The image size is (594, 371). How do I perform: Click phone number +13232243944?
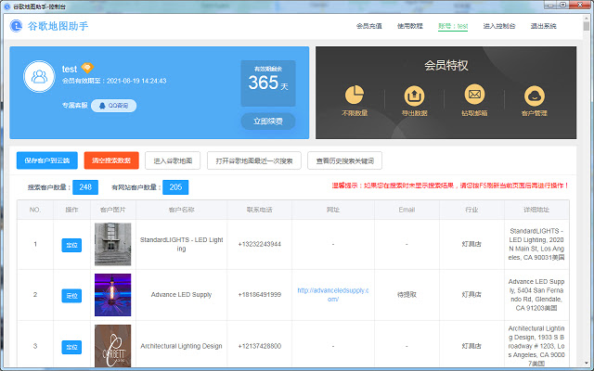[260, 244]
